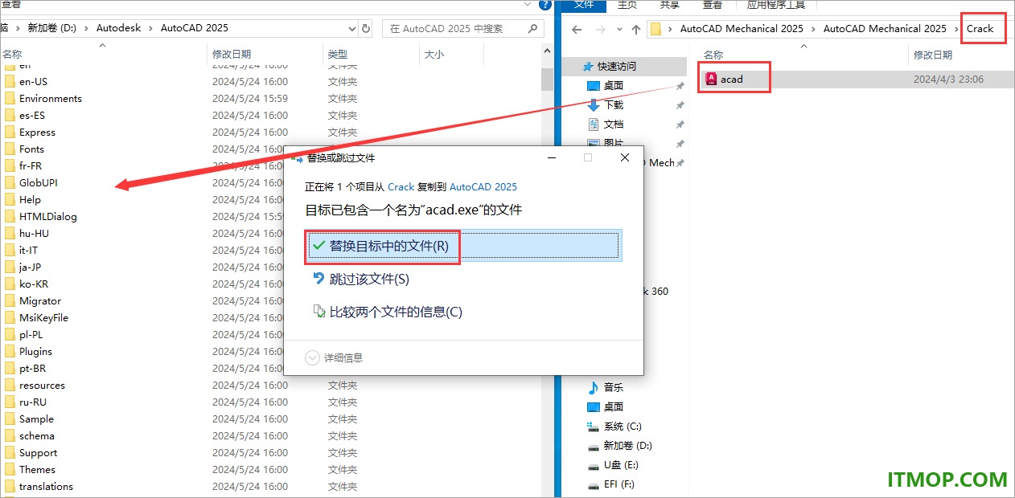
Task: Select the GlobUPI folder name
Action: 39,182
